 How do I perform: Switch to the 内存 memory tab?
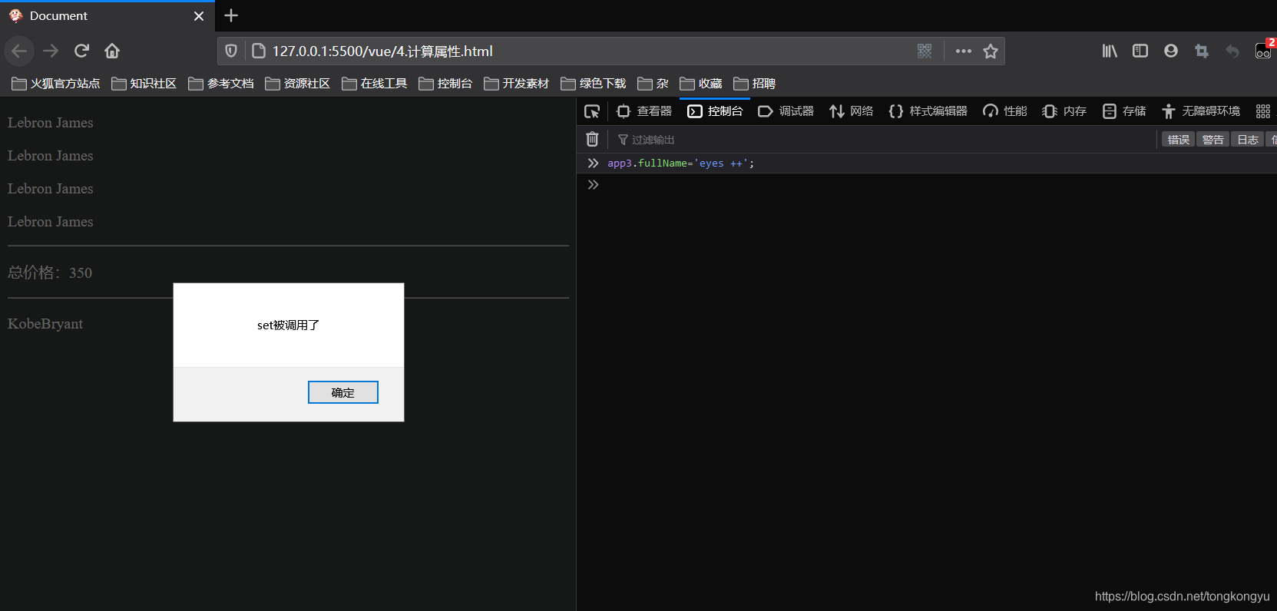pos(1064,111)
